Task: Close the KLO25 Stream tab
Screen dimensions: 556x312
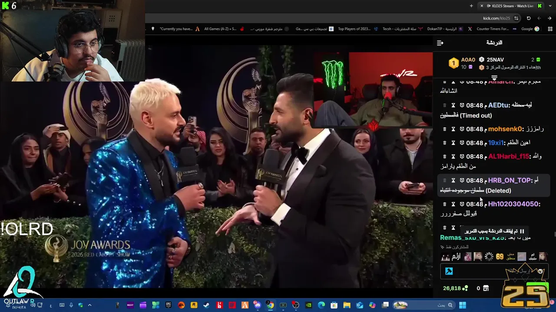Action: 481,6
